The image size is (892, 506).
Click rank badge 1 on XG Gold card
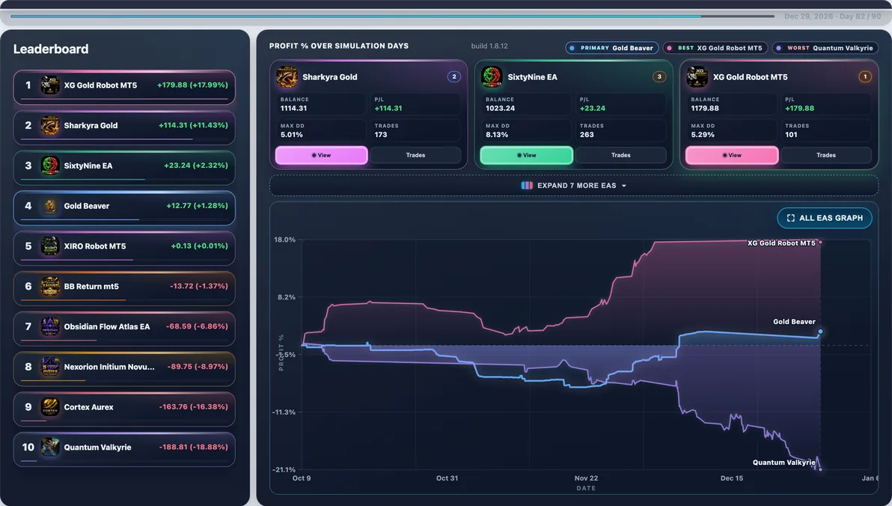[x=865, y=76]
